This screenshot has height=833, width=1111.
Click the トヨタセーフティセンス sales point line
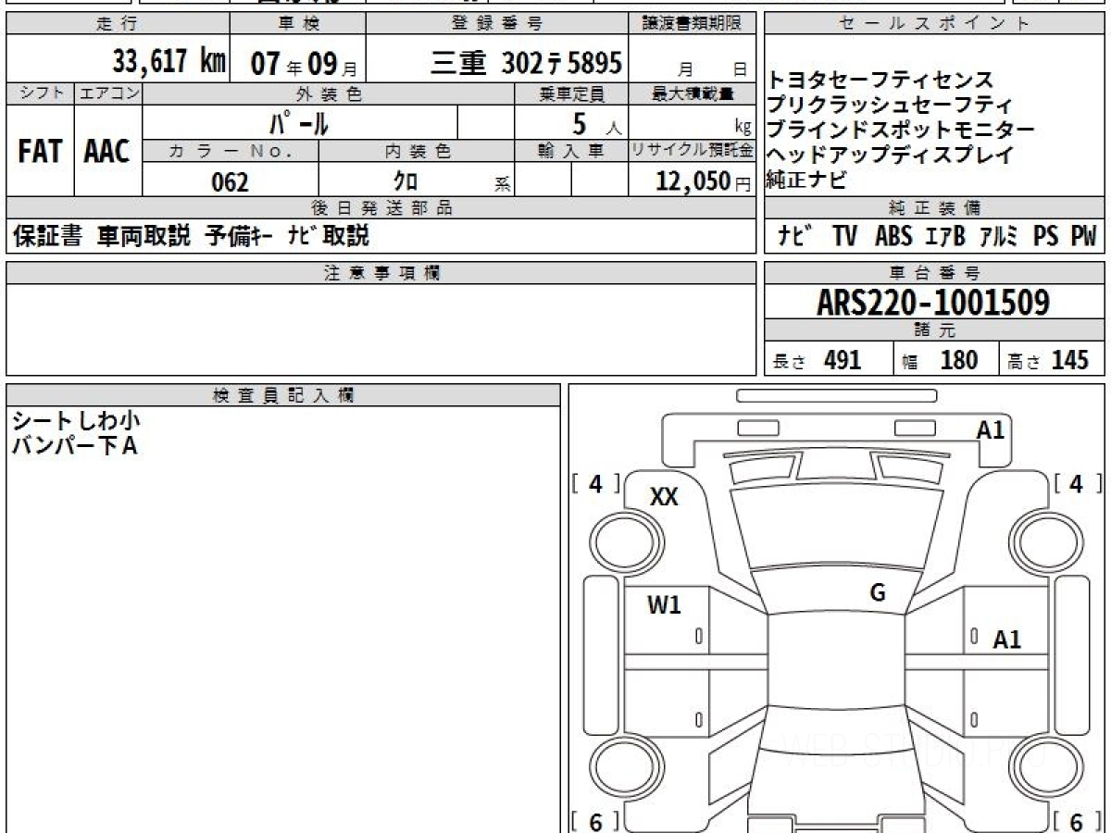click(880, 81)
